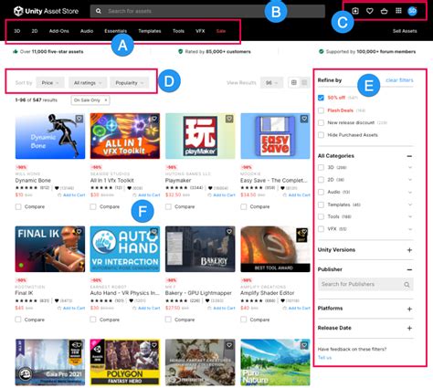This screenshot has height=388, width=433.
Task: Open the apps grid icon in header
Action: tap(398, 11)
